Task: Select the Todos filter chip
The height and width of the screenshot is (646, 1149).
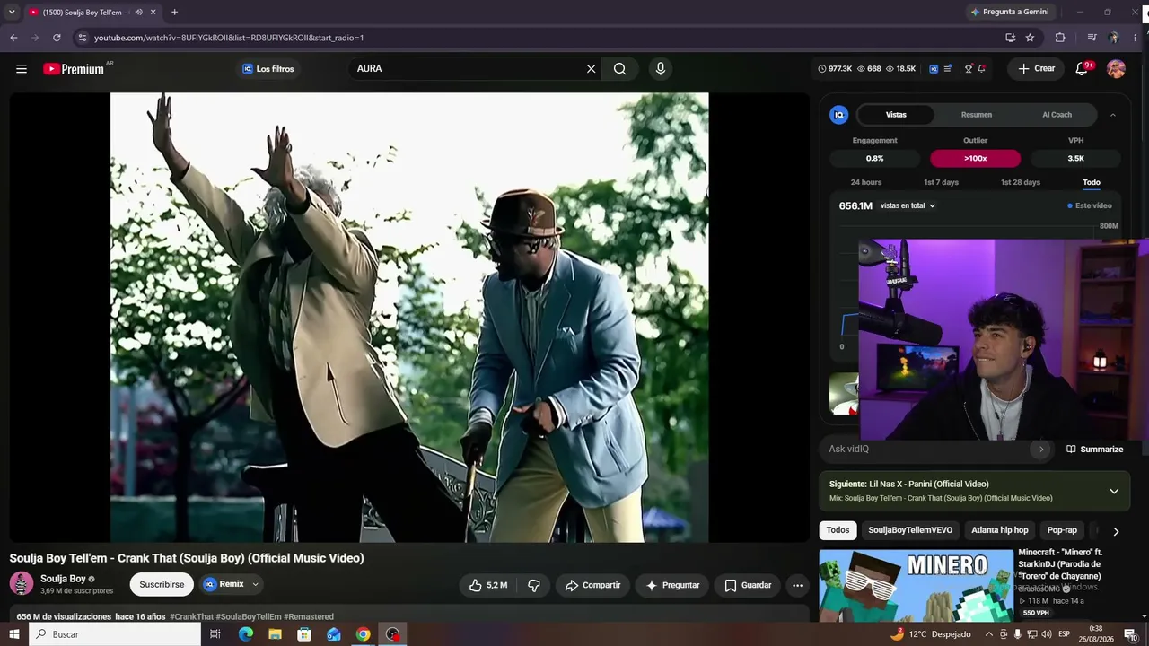Action: pyautogui.click(x=838, y=530)
